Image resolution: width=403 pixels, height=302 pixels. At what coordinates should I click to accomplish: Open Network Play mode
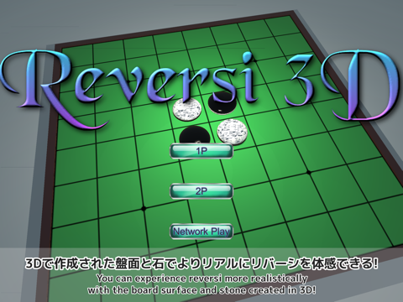(201, 232)
